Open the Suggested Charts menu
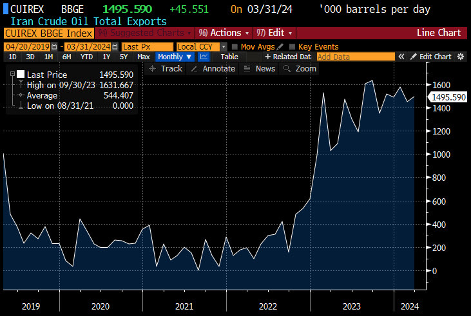The width and height of the screenshot is (471, 316). point(144,33)
